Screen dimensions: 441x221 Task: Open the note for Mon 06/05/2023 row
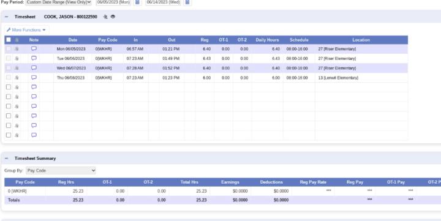(34, 48)
